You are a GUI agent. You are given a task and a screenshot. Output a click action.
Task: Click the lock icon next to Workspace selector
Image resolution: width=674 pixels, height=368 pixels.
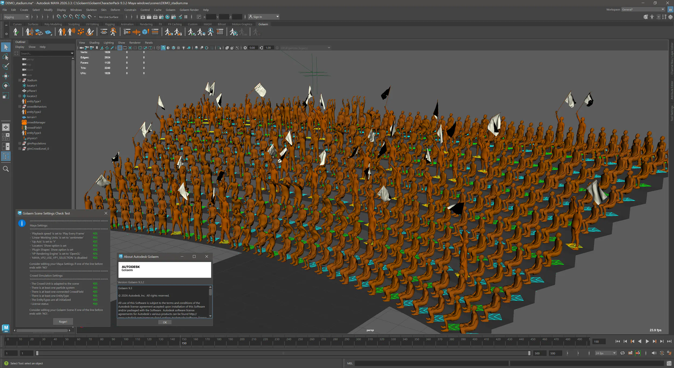click(670, 9)
